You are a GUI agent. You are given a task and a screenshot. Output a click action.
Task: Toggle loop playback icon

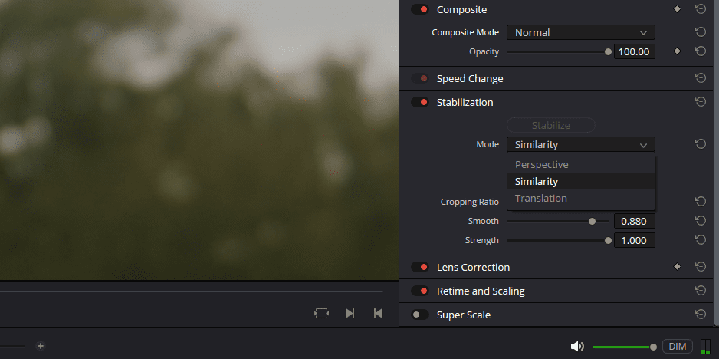pyautogui.click(x=322, y=313)
